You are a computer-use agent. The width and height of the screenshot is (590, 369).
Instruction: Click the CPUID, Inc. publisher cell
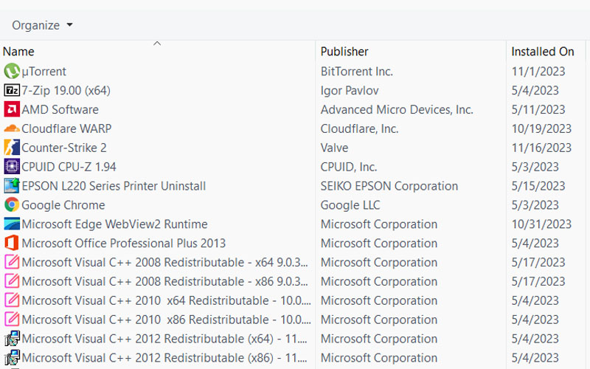[x=349, y=167]
